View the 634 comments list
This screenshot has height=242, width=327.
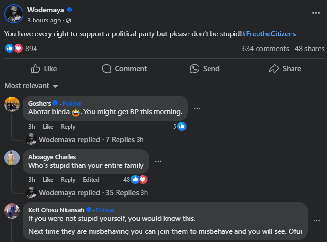(265, 49)
